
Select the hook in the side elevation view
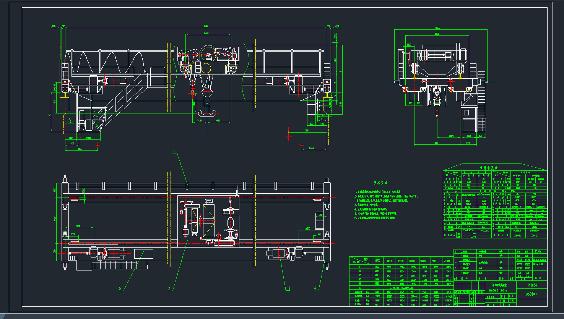(x=436, y=101)
